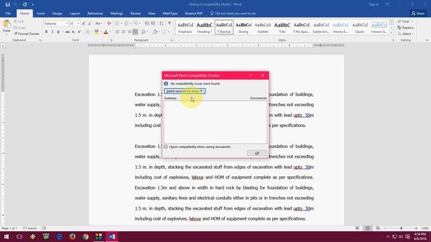Viewport: 431px width, 242px height.
Task: Click the Copy command
Action: [20, 28]
